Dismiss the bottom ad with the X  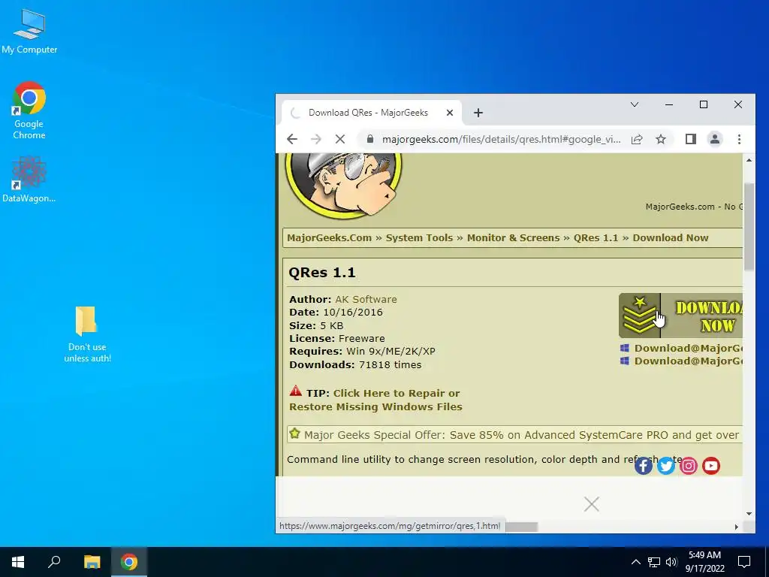592,504
